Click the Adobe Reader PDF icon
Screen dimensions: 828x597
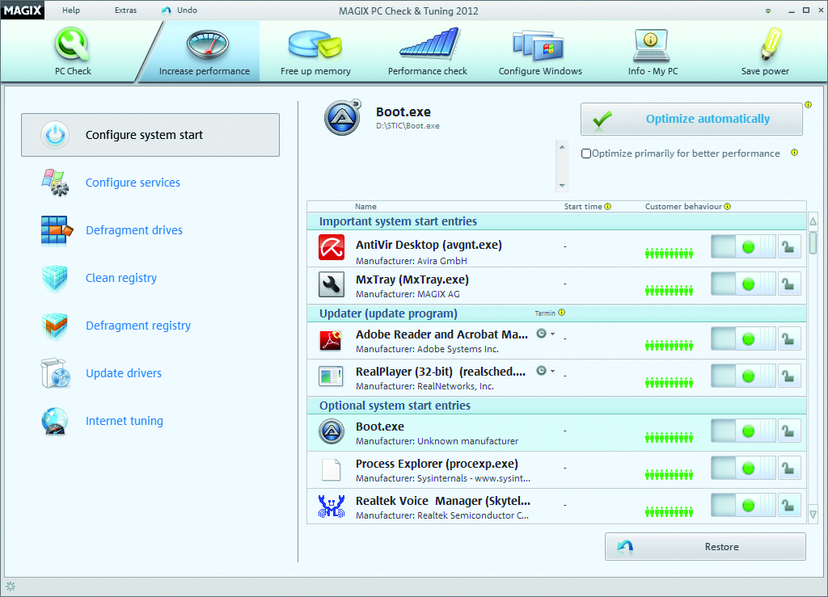(332, 339)
